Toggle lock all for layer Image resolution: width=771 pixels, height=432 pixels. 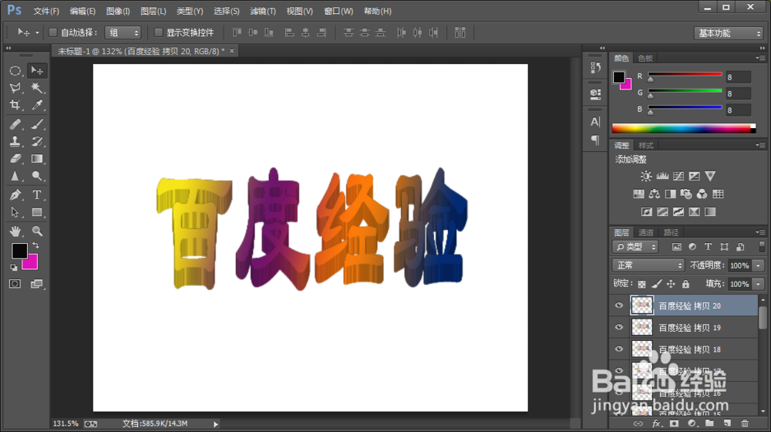(685, 284)
